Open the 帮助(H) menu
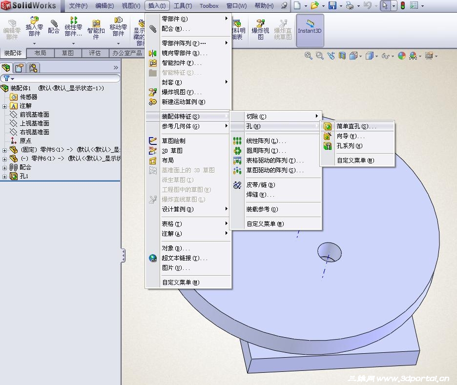The image size is (457, 385). click(264, 6)
